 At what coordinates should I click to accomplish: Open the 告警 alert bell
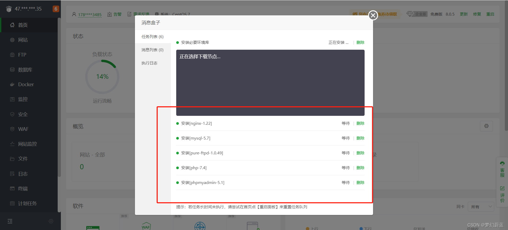(x=114, y=14)
